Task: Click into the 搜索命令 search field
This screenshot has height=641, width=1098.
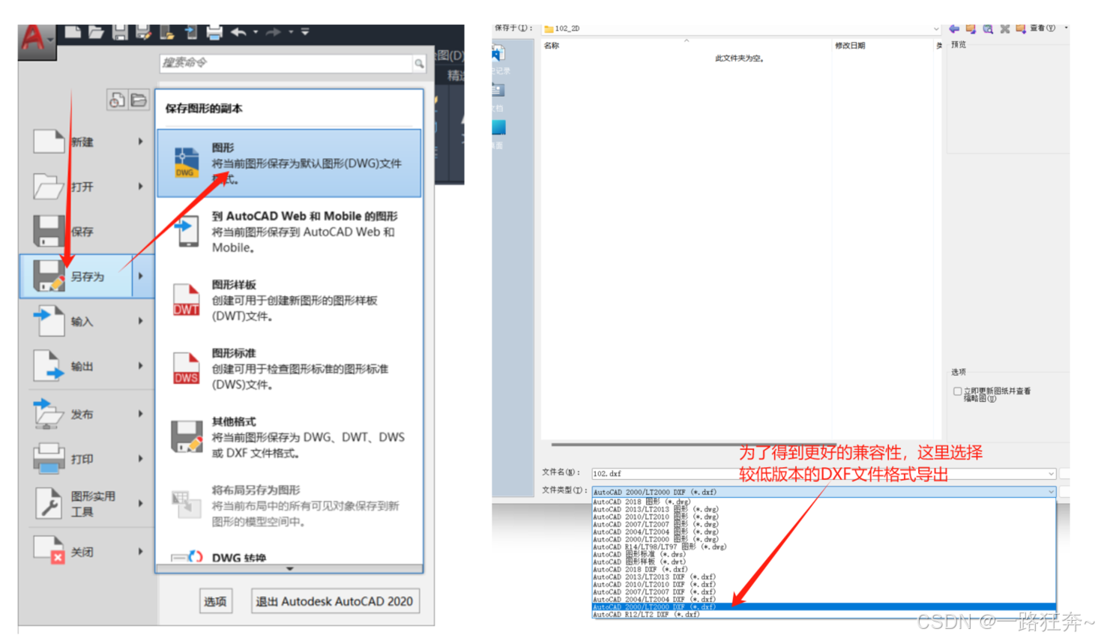Action: [x=286, y=63]
